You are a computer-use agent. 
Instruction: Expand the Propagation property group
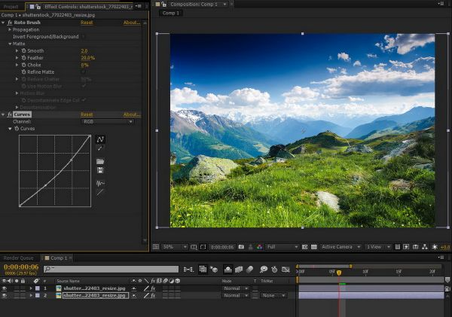click(10, 29)
